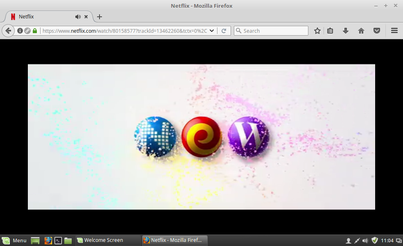The height and width of the screenshot is (246, 403).
Task: Launch Terminal from the panel
Action: tap(58, 241)
